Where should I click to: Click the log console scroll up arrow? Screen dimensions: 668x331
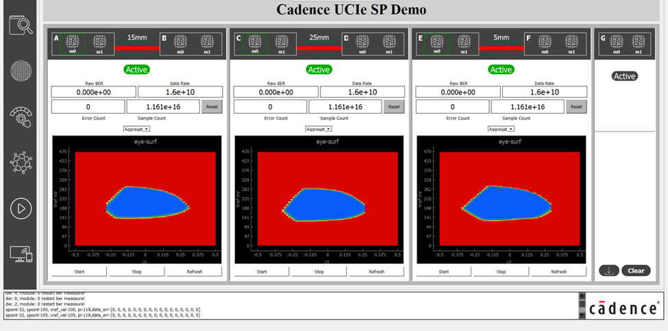coord(582,295)
